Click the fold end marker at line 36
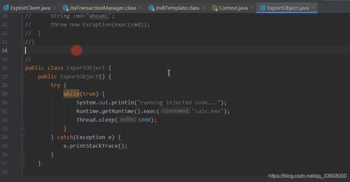 point(22,154)
